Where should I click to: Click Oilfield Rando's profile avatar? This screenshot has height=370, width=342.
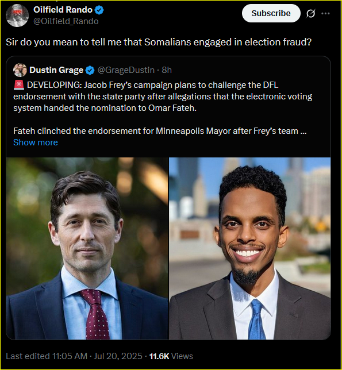point(17,16)
